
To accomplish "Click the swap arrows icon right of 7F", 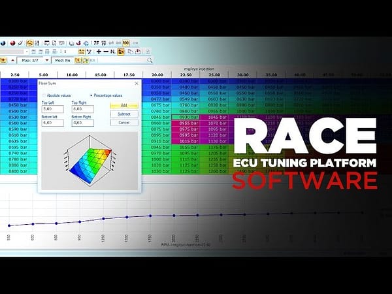I will [x=111, y=43].
